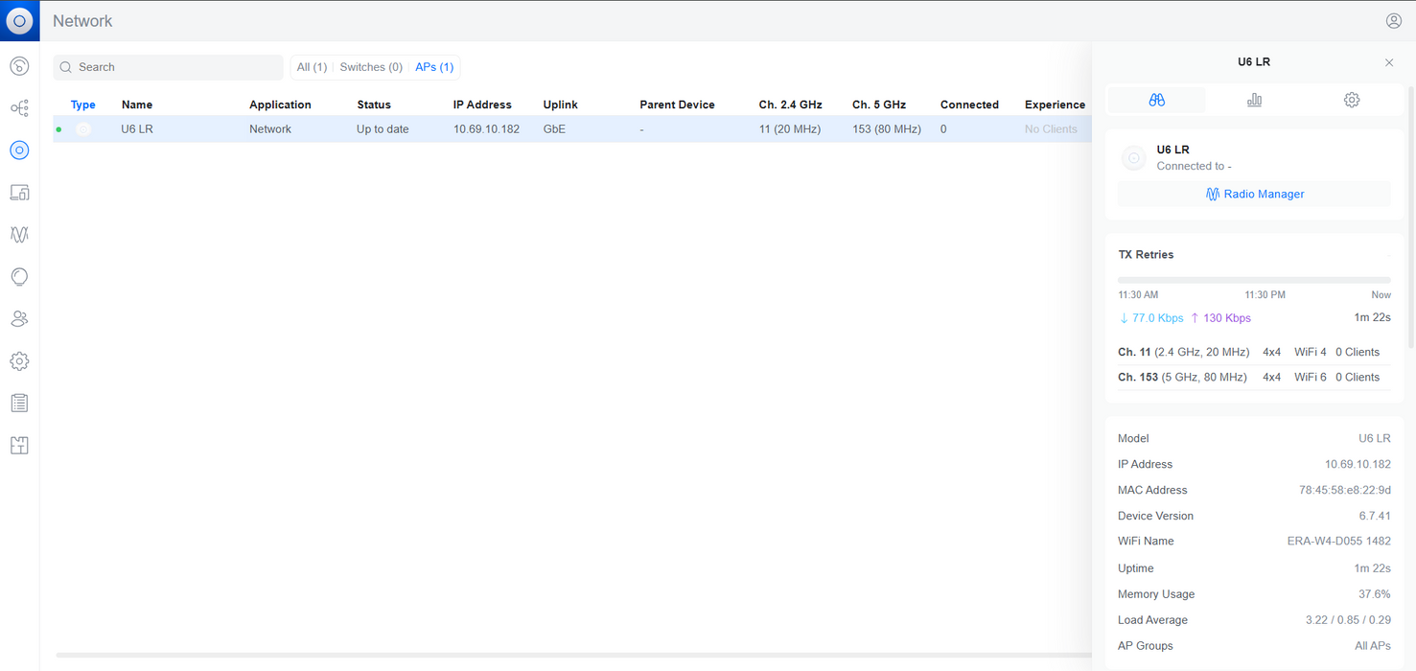Sort by the Status column header
Image resolution: width=1416 pixels, height=671 pixels.
[374, 104]
